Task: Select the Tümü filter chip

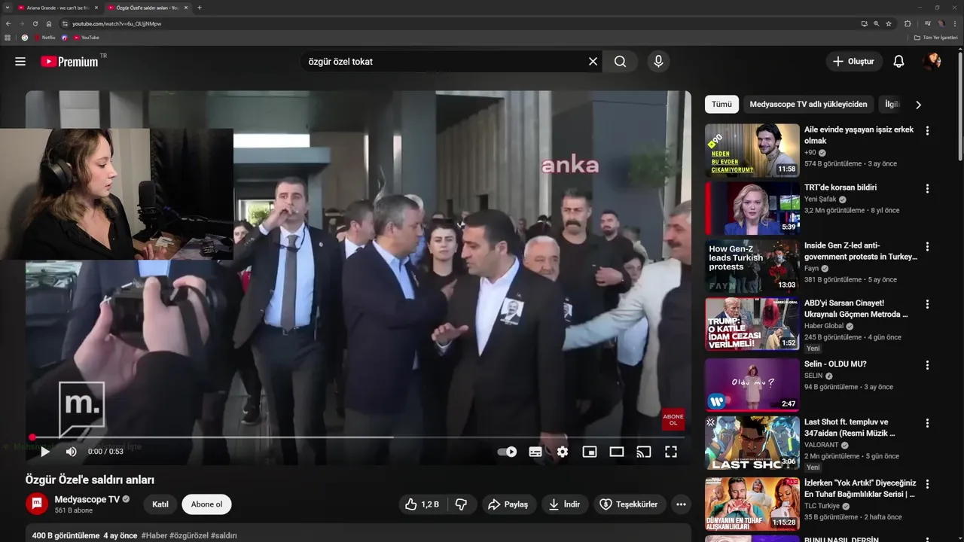Action: tap(721, 105)
